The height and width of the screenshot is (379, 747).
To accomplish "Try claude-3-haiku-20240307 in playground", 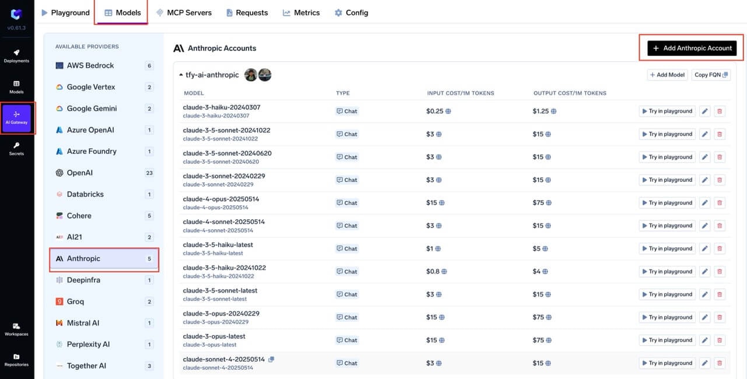I will (667, 111).
